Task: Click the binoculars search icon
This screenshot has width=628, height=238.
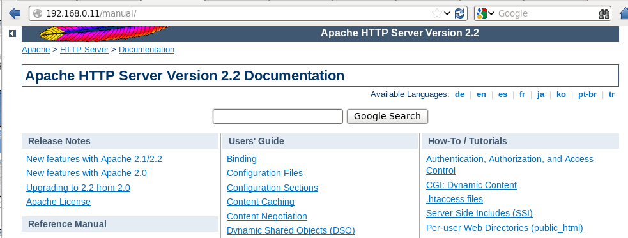Action: pyautogui.click(x=604, y=13)
